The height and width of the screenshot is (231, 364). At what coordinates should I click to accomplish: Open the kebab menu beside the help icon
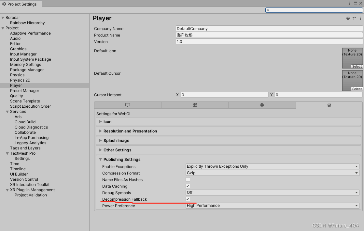[360, 18]
